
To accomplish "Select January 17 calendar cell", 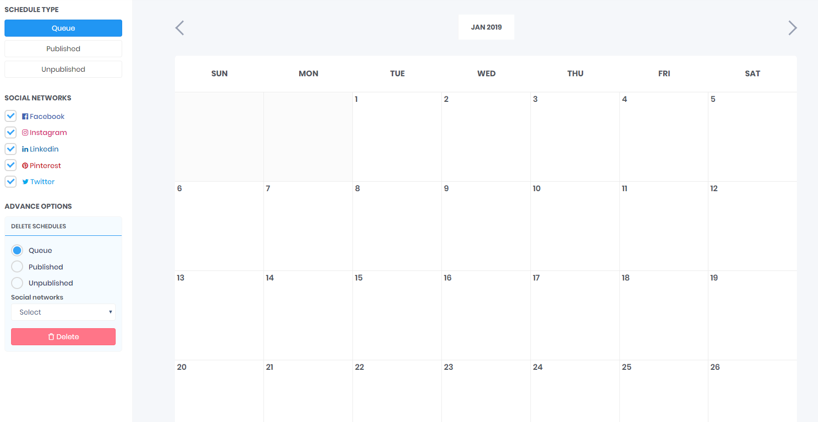I will click(575, 316).
